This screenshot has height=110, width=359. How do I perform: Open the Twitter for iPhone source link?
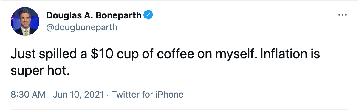click(148, 95)
